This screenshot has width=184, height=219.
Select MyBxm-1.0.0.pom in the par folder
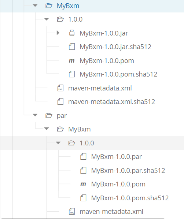[x=118, y=184]
